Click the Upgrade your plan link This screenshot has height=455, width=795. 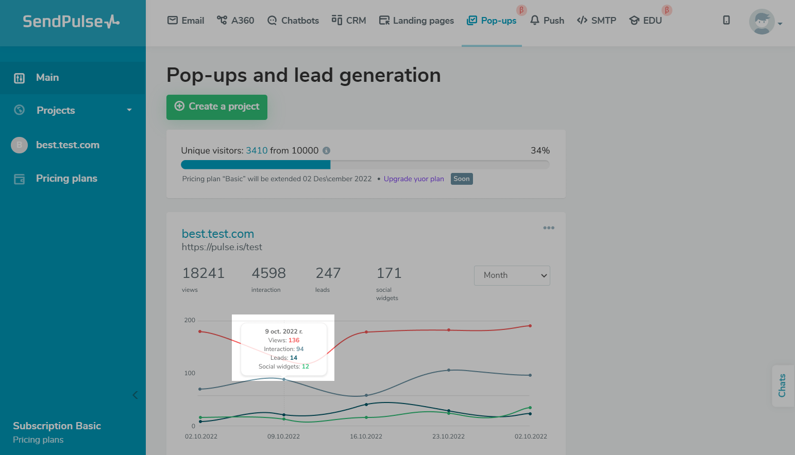coord(414,179)
